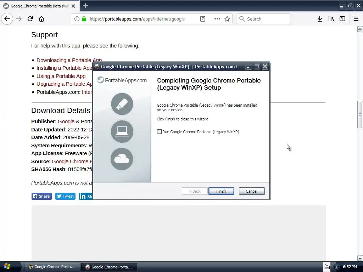
Task: Switch to first Google Chrome Porta... taskbar item
Action: (x=52, y=267)
